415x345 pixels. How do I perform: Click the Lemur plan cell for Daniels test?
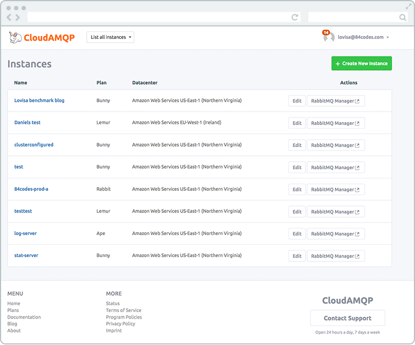[x=103, y=122]
